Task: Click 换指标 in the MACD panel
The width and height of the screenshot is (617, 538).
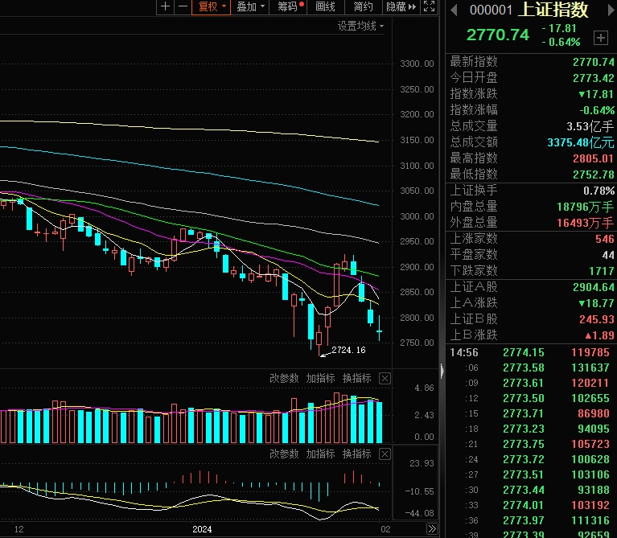Action: [x=356, y=454]
